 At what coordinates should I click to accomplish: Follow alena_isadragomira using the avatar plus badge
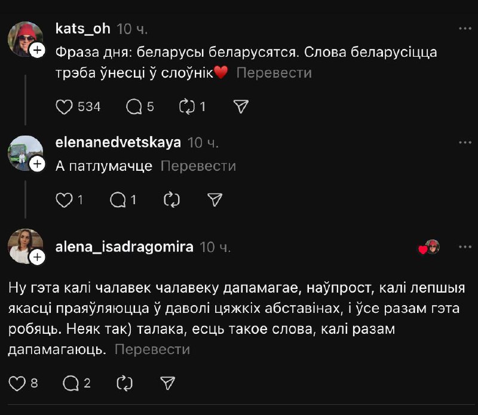tap(37, 257)
